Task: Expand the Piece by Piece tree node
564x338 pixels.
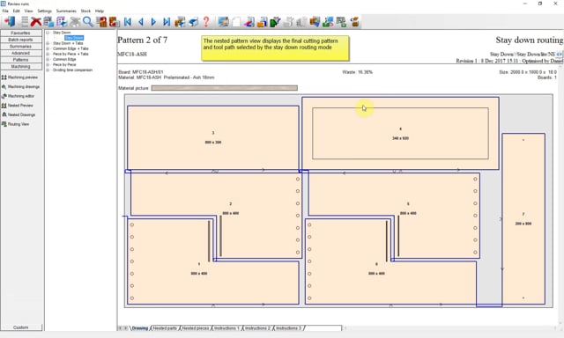Action: (48, 64)
